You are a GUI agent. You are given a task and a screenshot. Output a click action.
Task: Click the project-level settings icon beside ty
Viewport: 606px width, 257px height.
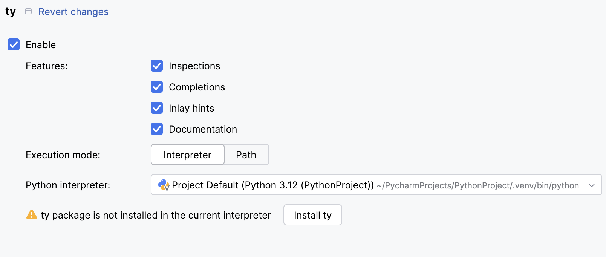point(28,12)
